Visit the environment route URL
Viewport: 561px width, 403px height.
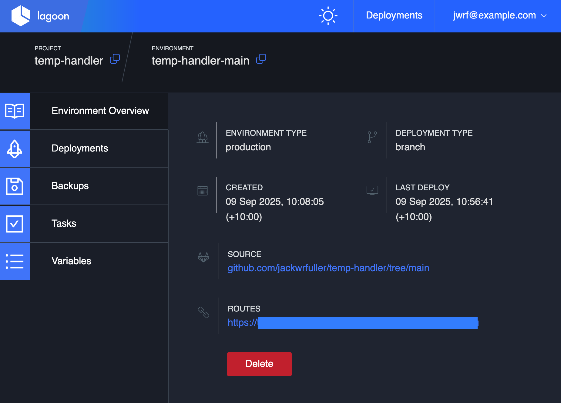click(x=352, y=323)
